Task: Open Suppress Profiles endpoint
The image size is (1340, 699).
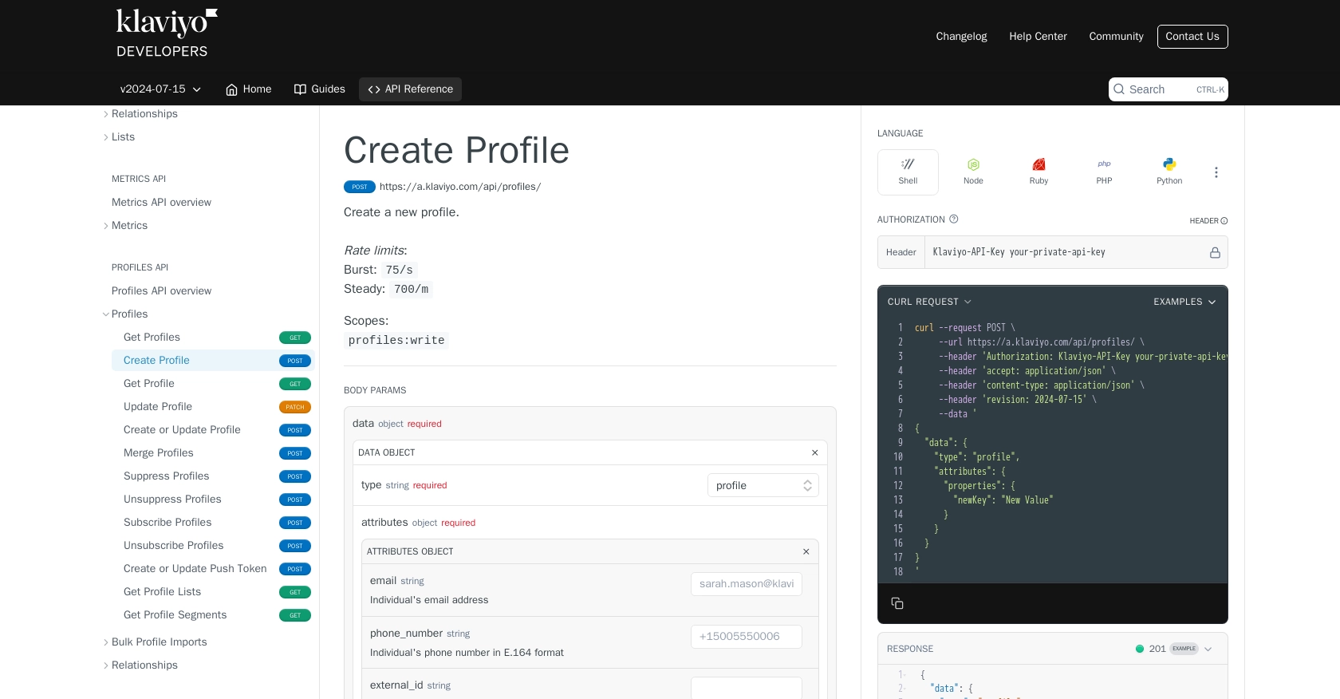Action: point(214,476)
